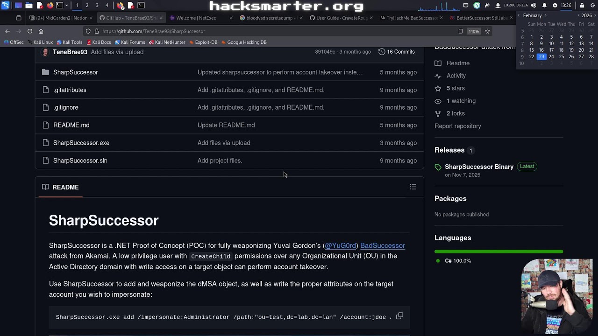Screen dimensions: 598x336
Task: Open the repository Activity link
Action: tap(450, 76)
